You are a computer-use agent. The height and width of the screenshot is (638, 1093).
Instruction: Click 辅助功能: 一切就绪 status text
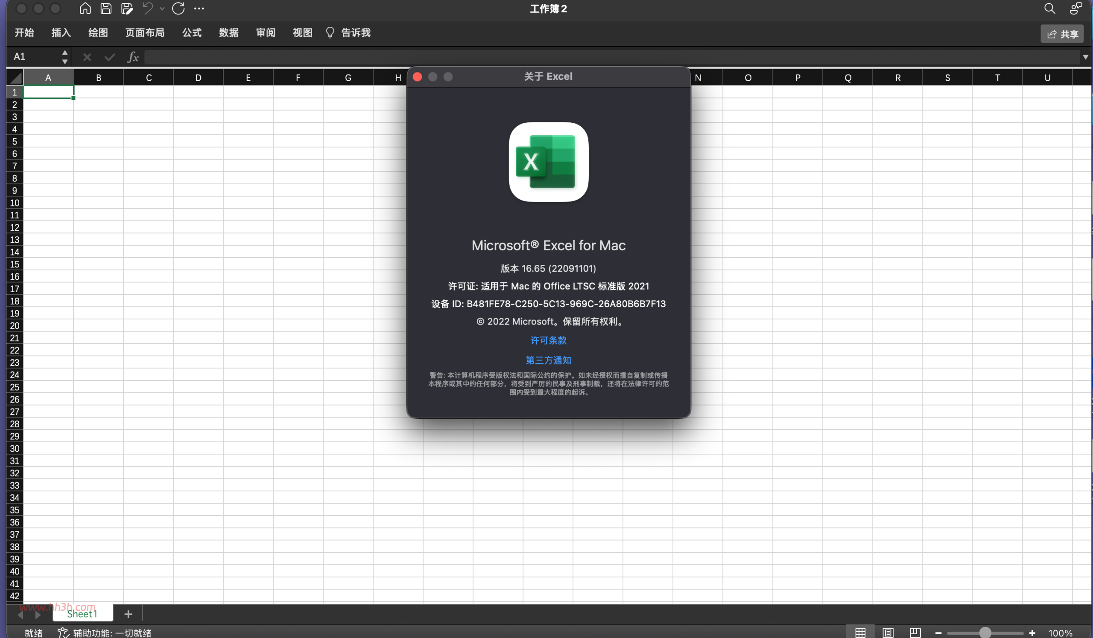[x=112, y=633]
